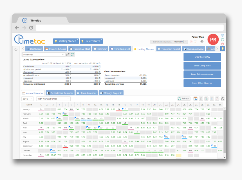Switch to the Timesheet Report tab

tap(169, 49)
